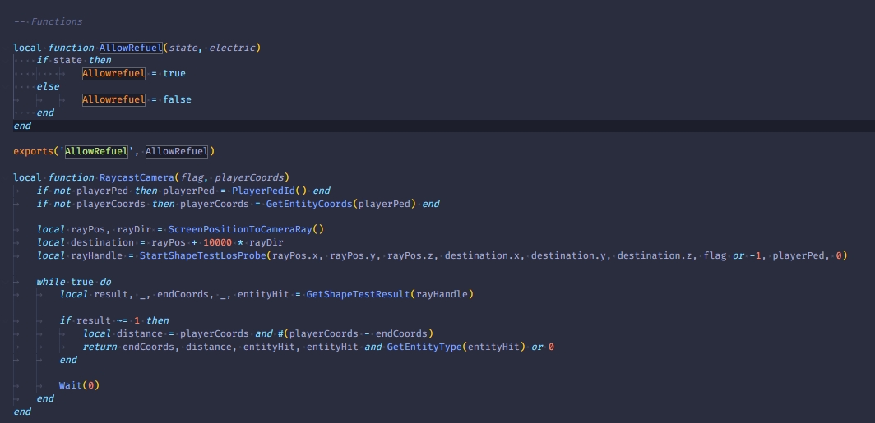
Task: Click the '-- Functions' comment
Action: coord(49,21)
